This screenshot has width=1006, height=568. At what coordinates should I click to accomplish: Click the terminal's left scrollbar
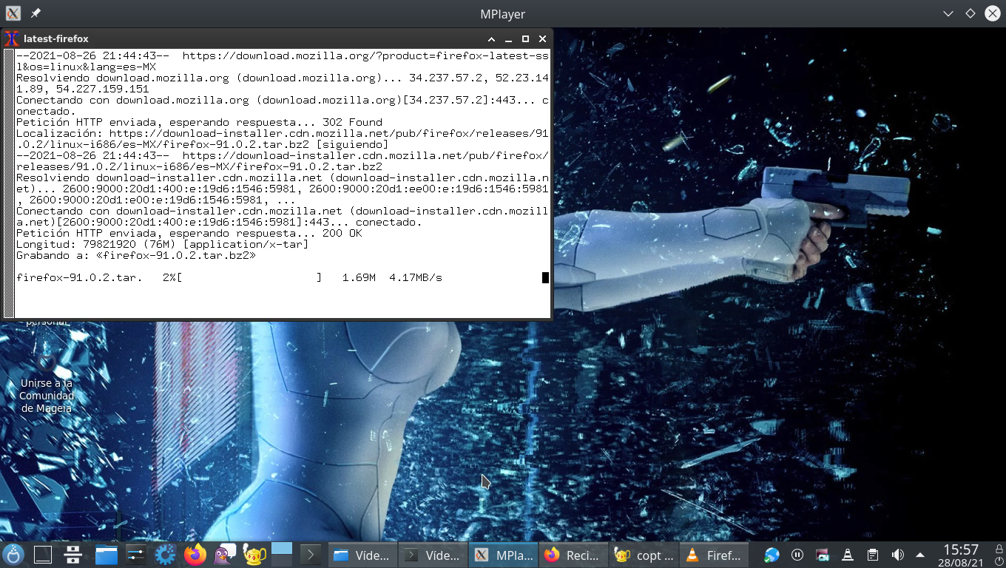(9, 183)
